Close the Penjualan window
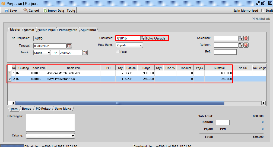Viewport: 273px width, 147px height. pos(270,3)
